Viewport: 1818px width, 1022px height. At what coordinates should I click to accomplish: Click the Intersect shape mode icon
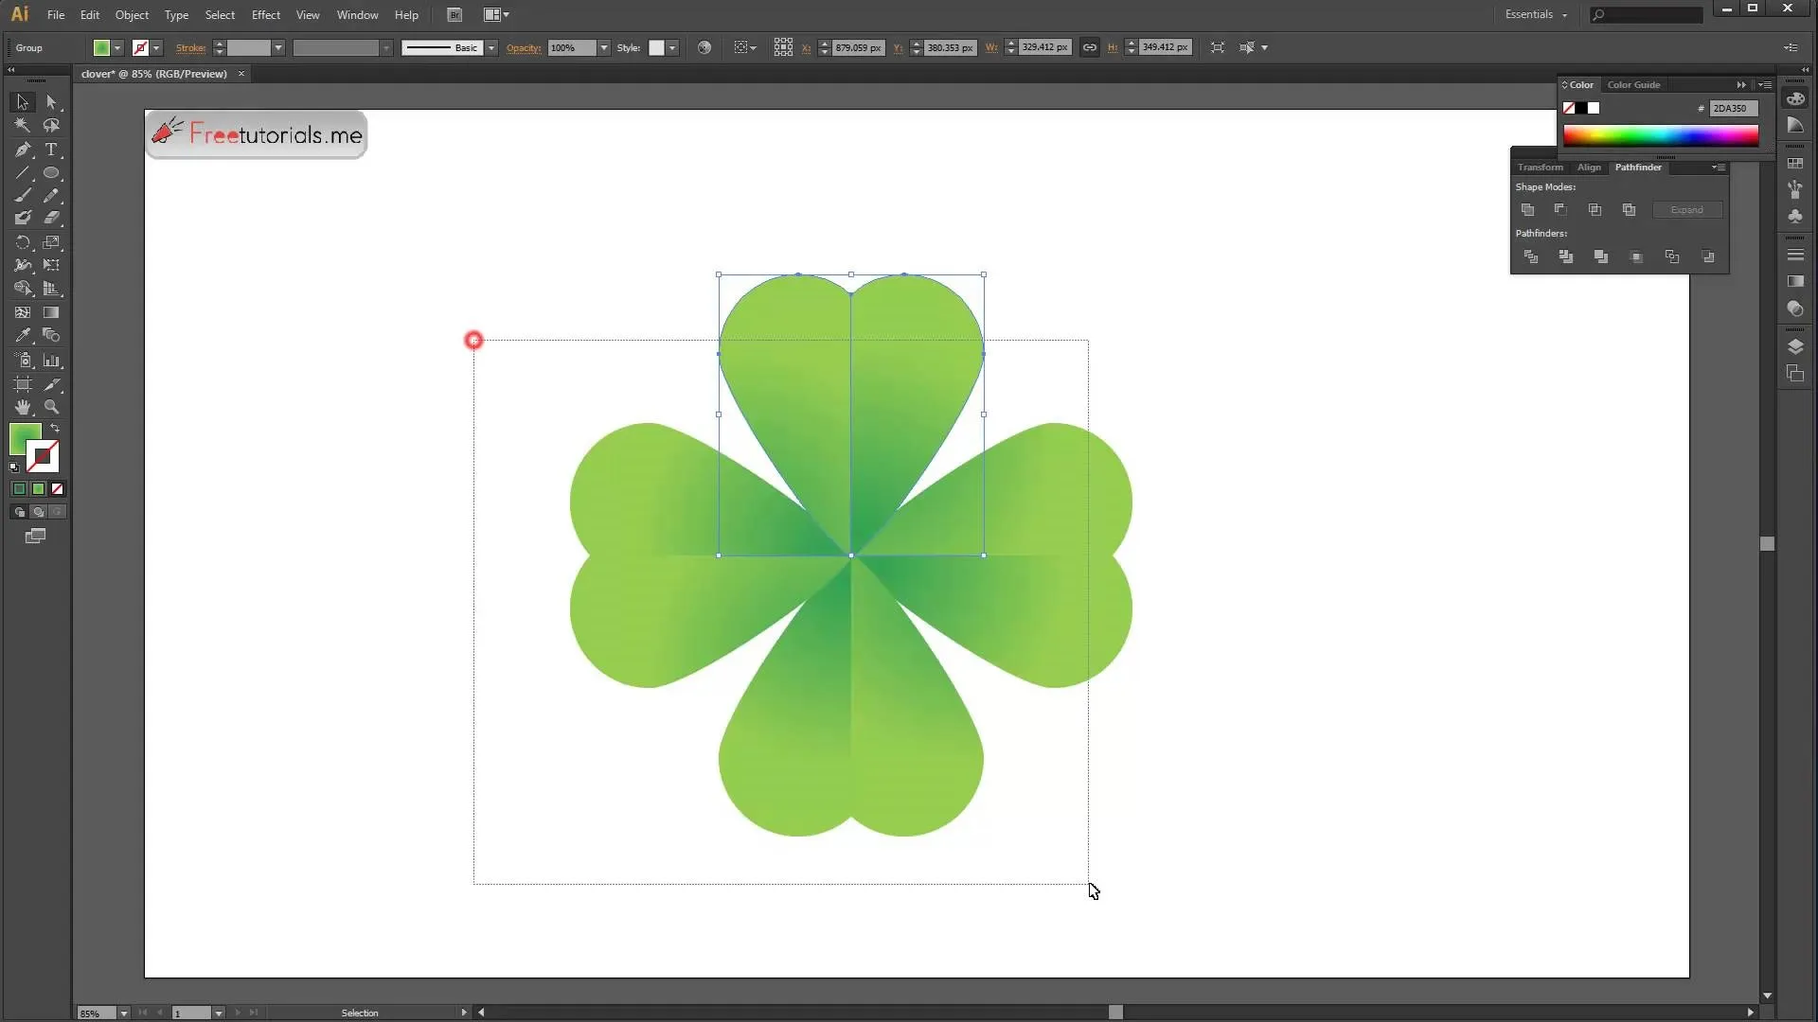pos(1595,210)
